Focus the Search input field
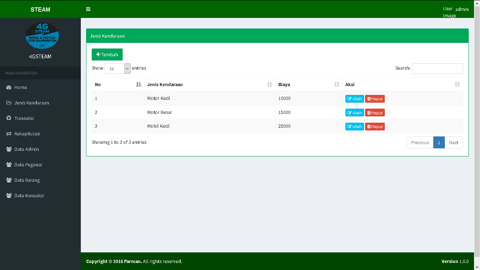480x270 pixels. coord(437,69)
